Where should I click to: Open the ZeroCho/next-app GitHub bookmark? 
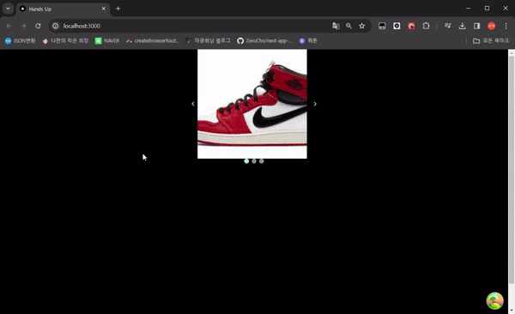point(264,40)
